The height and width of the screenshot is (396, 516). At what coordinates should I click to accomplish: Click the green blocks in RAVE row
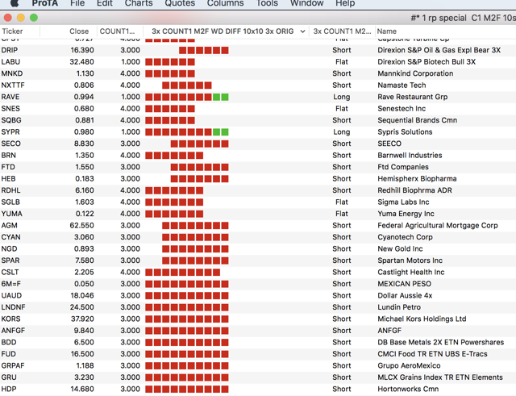pyautogui.click(x=220, y=97)
